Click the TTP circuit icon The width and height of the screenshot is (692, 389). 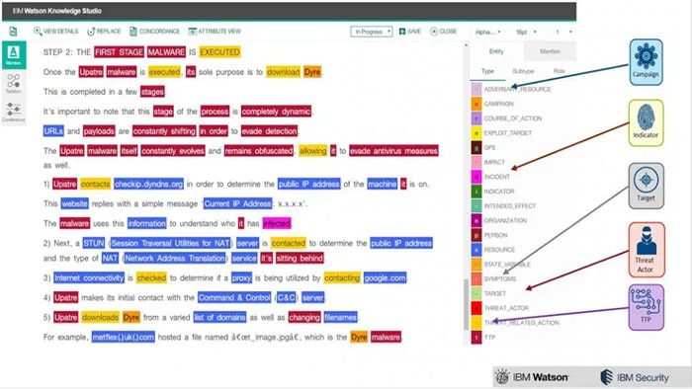click(647, 302)
